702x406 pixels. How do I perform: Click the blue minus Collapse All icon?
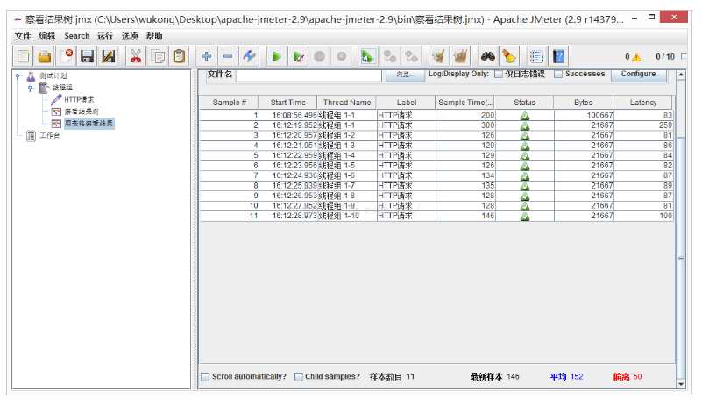(x=228, y=56)
